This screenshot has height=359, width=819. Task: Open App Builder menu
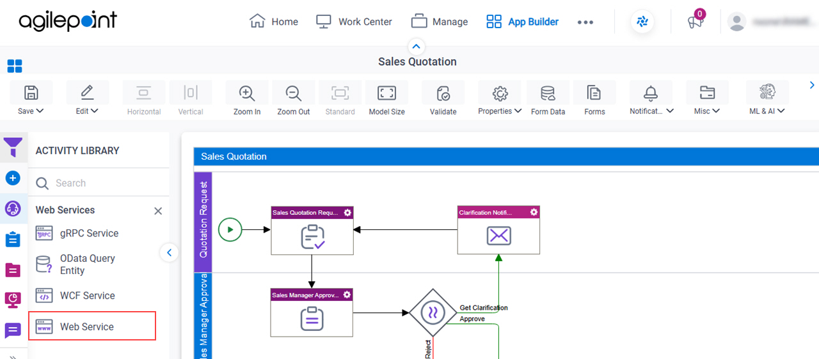[522, 22]
